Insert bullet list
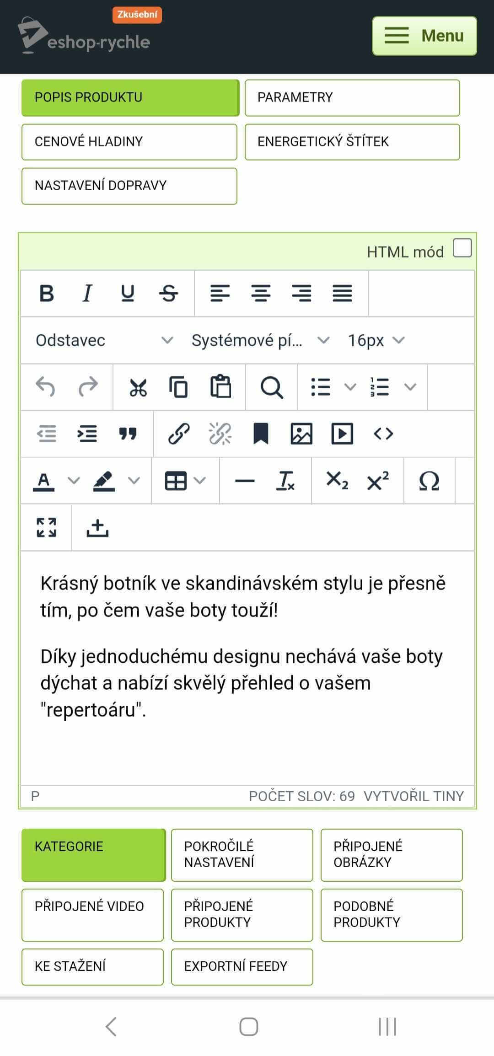This screenshot has height=1056, width=494. coord(320,387)
